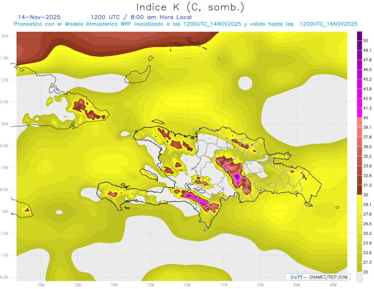The height and width of the screenshot is (289, 374).
Task: Click the '17N' latitude label
Action: [5, 256]
